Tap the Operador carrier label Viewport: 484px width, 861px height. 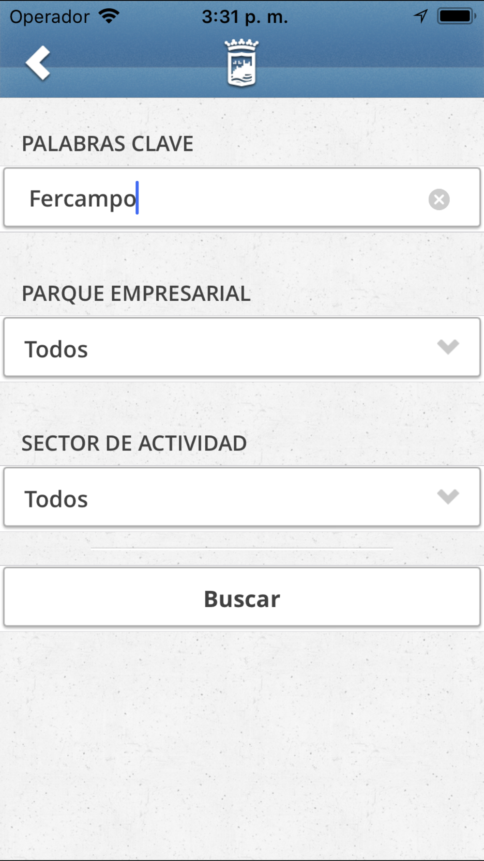click(49, 17)
